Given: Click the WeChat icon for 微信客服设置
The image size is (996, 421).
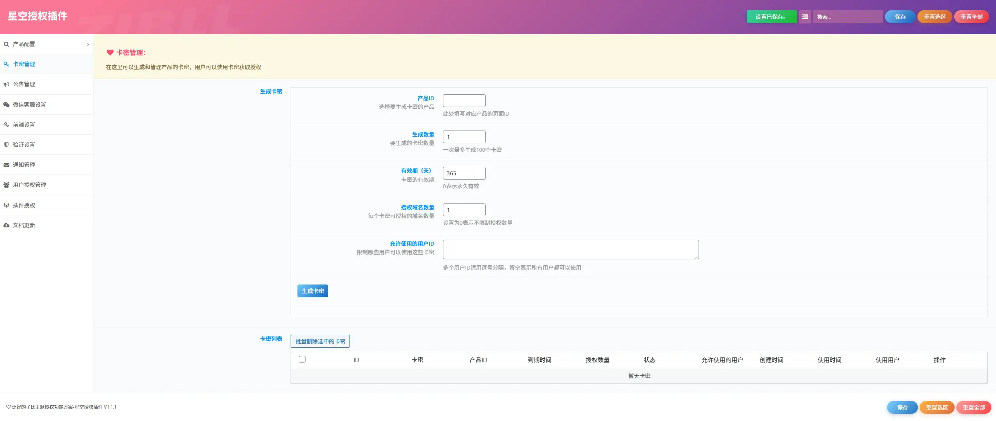Looking at the screenshot, I should click(x=6, y=105).
